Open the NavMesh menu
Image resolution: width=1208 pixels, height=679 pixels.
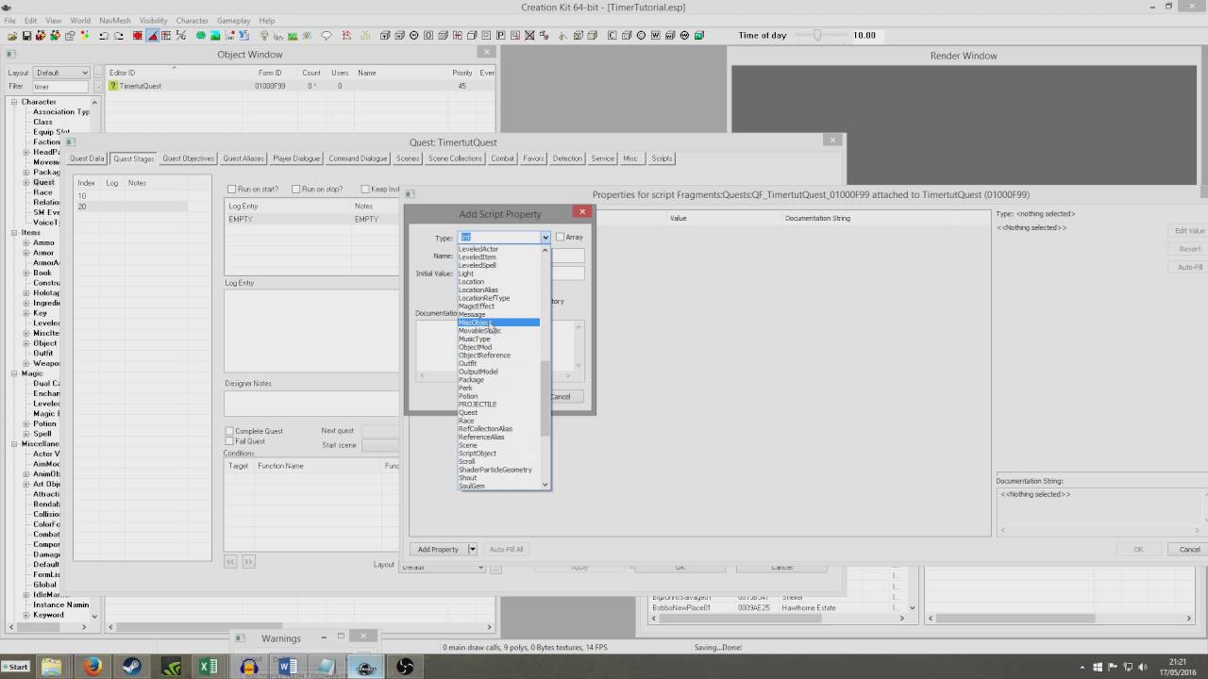[x=114, y=20]
